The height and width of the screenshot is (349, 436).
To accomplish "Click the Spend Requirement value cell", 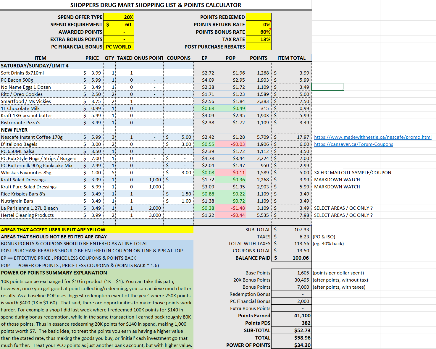I will point(119,25).
